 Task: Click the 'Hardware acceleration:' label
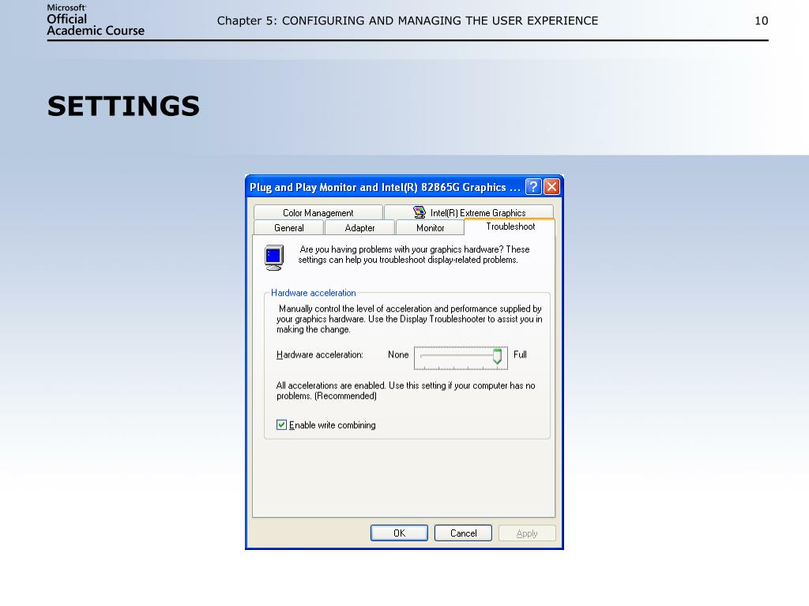point(320,354)
